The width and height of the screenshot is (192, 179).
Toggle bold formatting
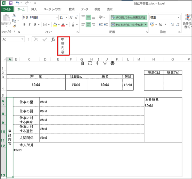[x=24, y=25]
